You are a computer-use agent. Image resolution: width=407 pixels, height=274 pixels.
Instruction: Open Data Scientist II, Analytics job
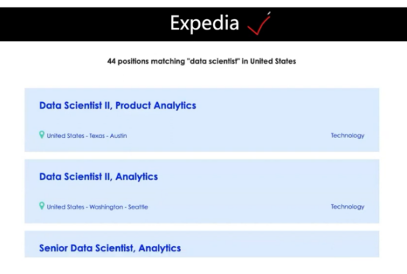click(98, 177)
